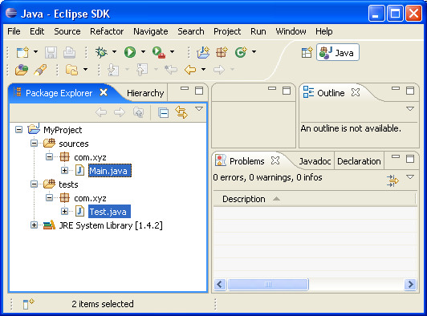Switch to the Javadoc tab

pyautogui.click(x=315, y=161)
